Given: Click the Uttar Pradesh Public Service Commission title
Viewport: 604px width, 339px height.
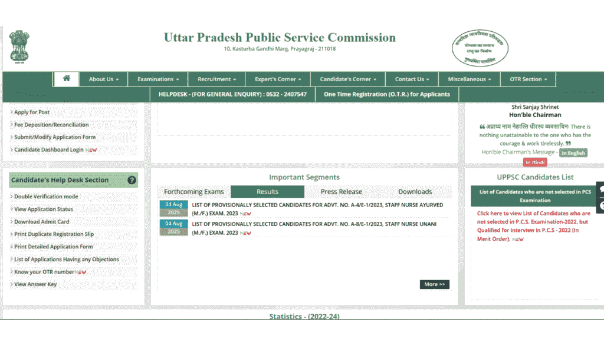Looking at the screenshot, I should [280, 37].
